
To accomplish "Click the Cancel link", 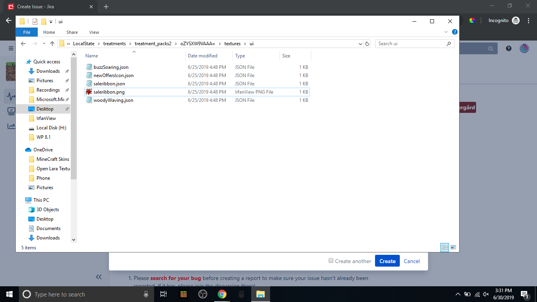I will pyautogui.click(x=412, y=261).
